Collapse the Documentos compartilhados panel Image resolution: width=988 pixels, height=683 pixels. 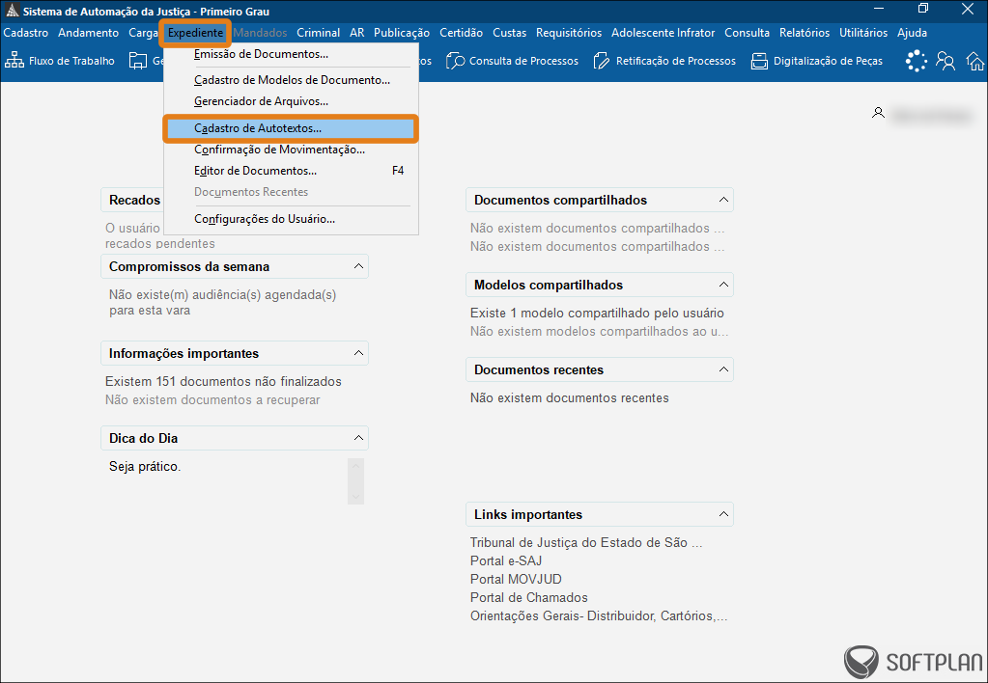click(x=723, y=200)
